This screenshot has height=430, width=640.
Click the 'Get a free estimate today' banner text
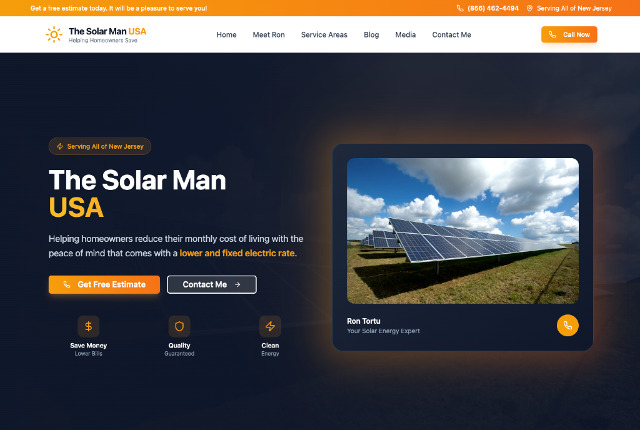click(x=118, y=8)
